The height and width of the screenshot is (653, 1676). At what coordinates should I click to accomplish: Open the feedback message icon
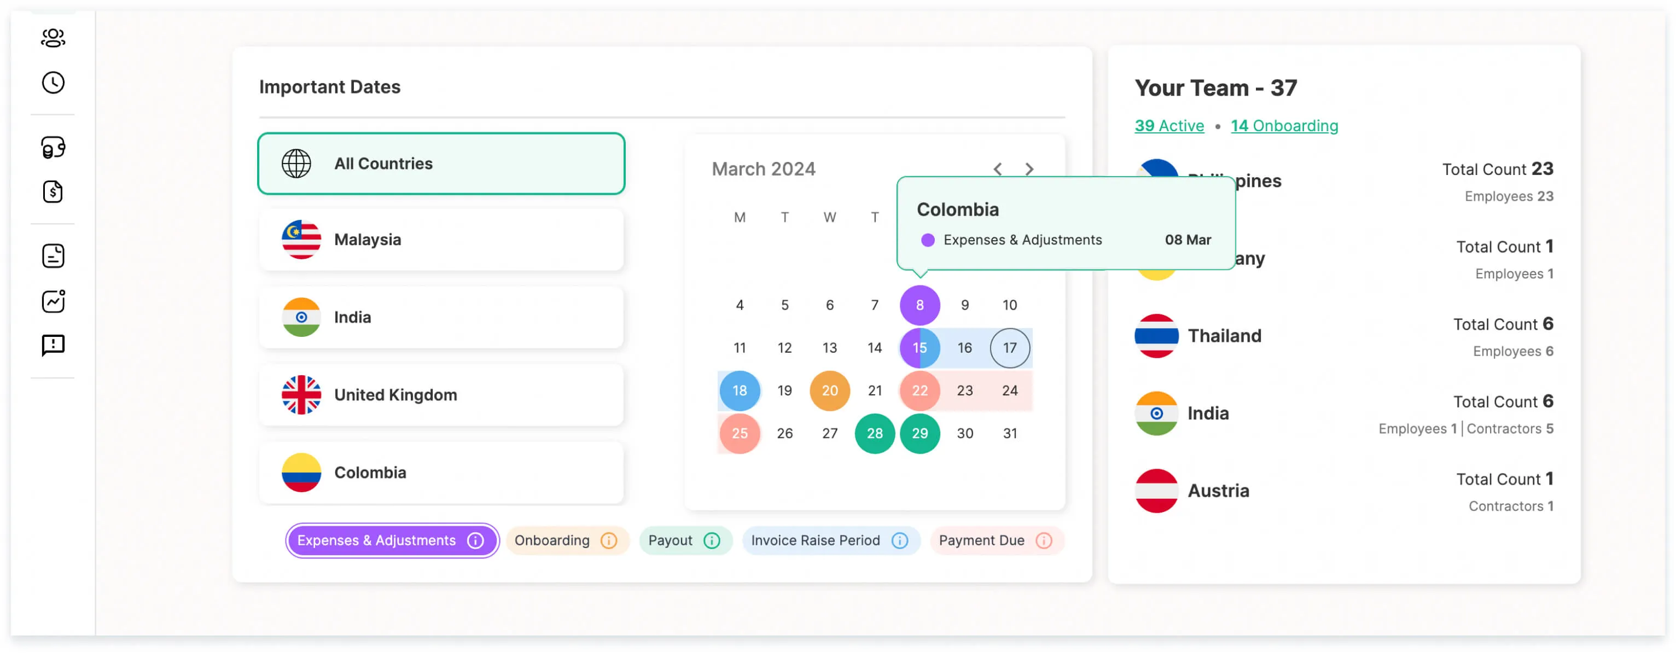[x=53, y=345]
